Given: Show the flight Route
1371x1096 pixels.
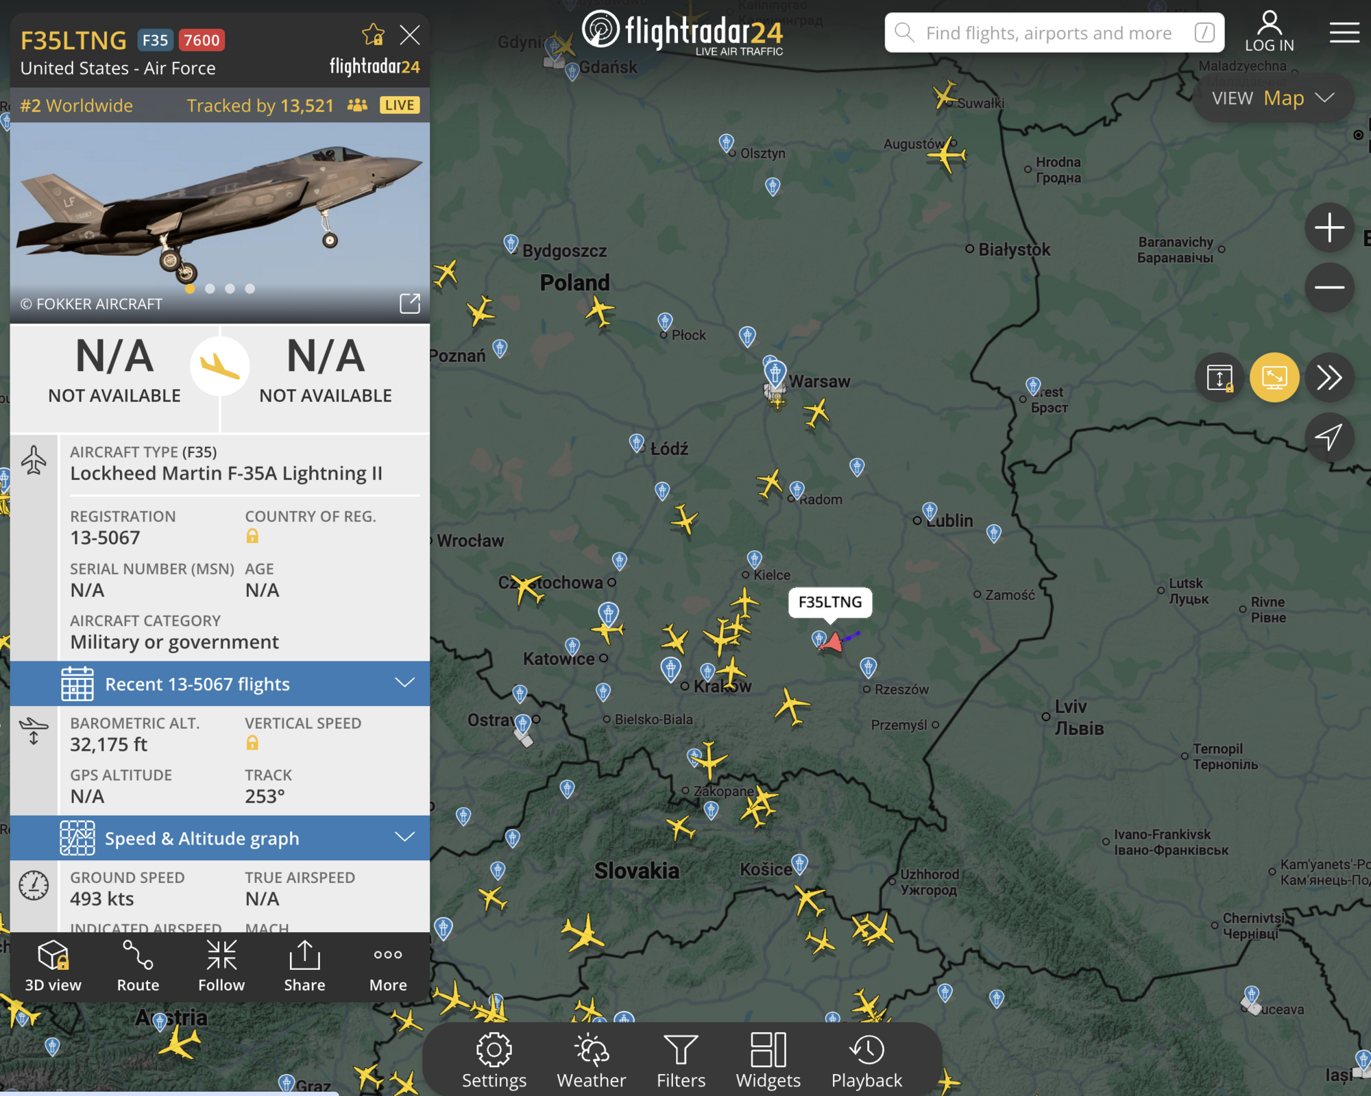Looking at the screenshot, I should pyautogui.click(x=138, y=966).
